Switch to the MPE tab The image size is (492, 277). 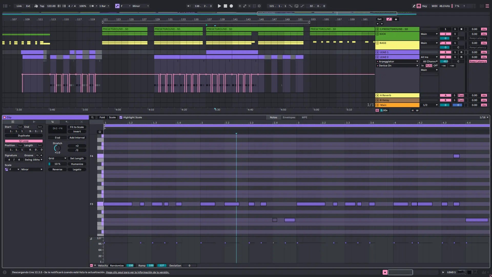click(304, 117)
